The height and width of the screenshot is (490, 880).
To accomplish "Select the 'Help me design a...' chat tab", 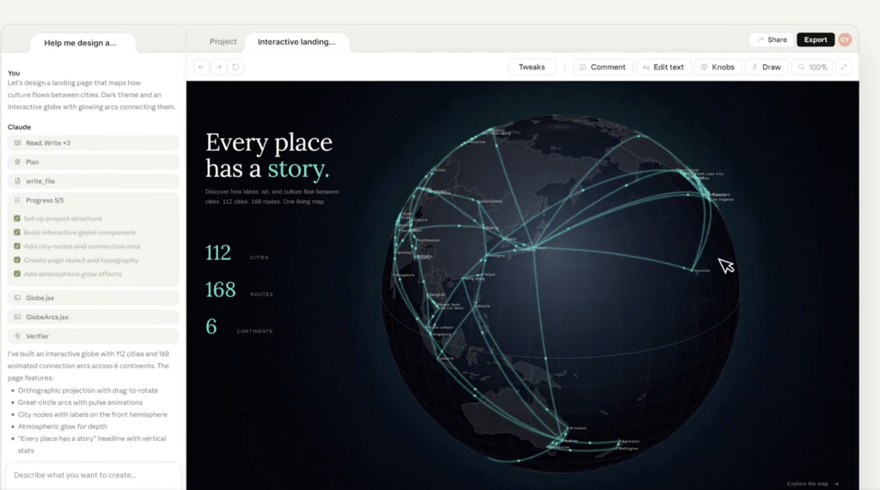I will (x=82, y=42).
